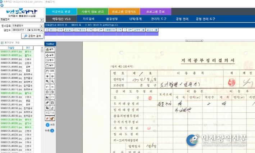Click the 권정보 검색 button
Image resolution: width=255 pixels, height=153 pixels.
pyautogui.click(x=32, y=36)
